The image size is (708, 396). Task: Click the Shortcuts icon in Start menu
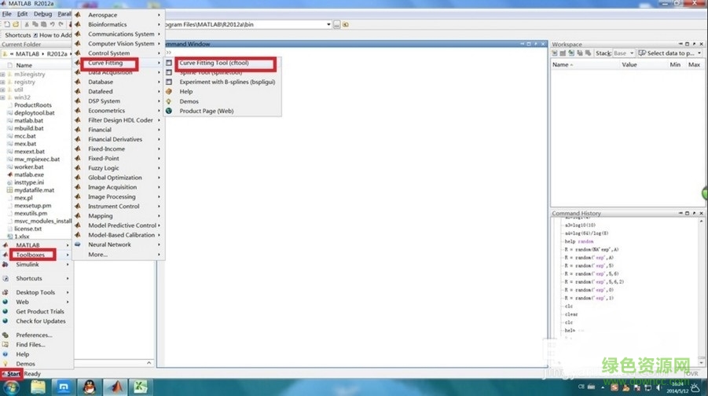(6, 279)
